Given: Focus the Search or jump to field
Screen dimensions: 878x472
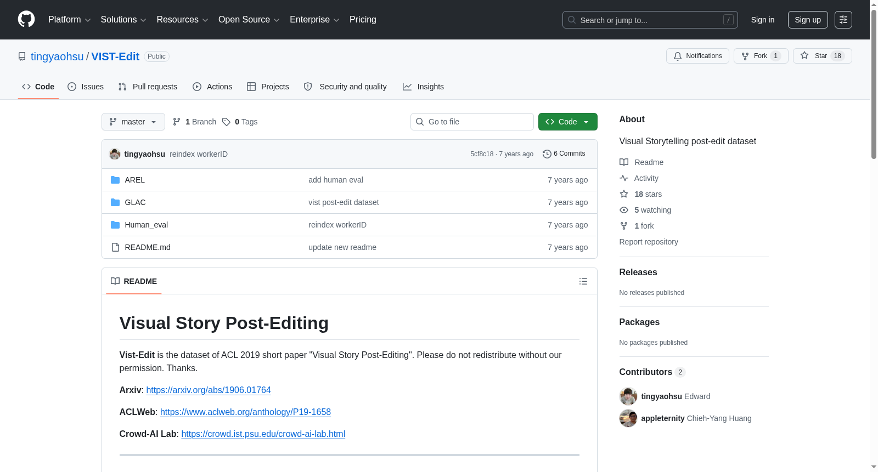Looking at the screenshot, I should point(650,20).
